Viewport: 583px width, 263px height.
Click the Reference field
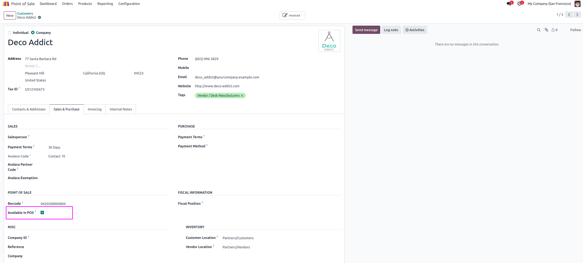tap(105, 247)
